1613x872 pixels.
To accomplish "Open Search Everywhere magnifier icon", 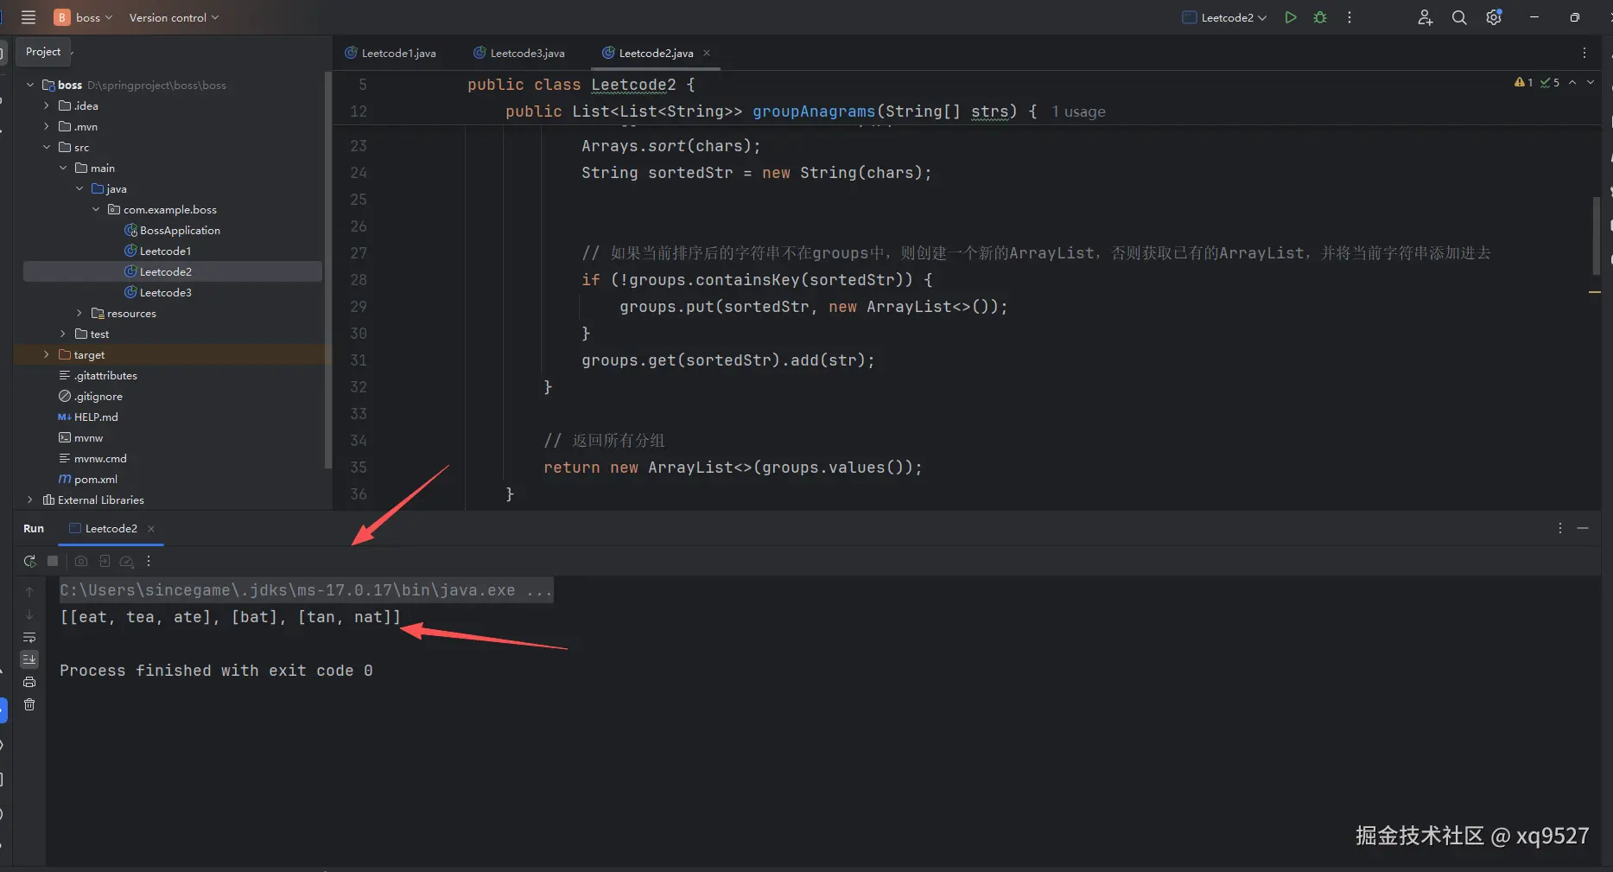I will pyautogui.click(x=1458, y=17).
